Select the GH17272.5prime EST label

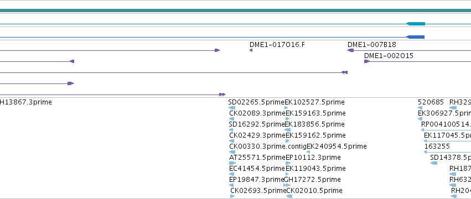click(312, 180)
